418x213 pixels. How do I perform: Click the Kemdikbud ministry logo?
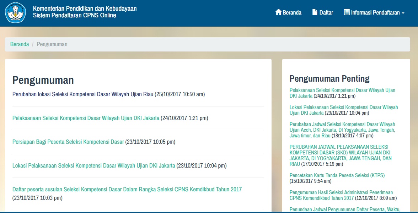click(x=15, y=12)
